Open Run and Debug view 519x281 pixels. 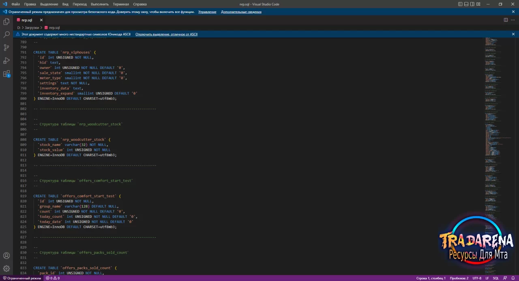click(x=6, y=60)
